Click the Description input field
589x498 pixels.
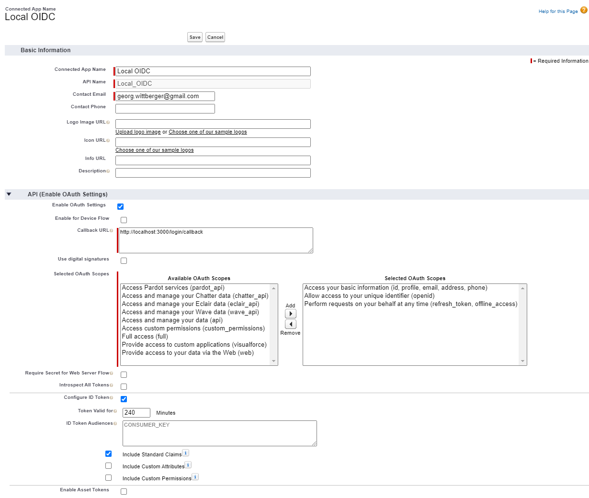(x=213, y=173)
